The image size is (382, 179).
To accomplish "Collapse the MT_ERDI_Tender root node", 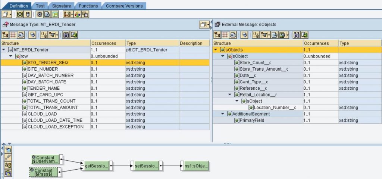I will [x=3, y=50].
